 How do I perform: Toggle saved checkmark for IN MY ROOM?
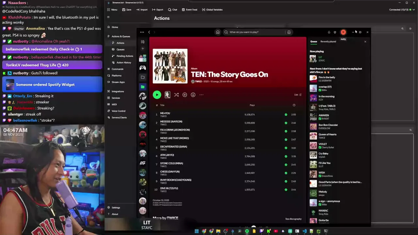(286, 181)
